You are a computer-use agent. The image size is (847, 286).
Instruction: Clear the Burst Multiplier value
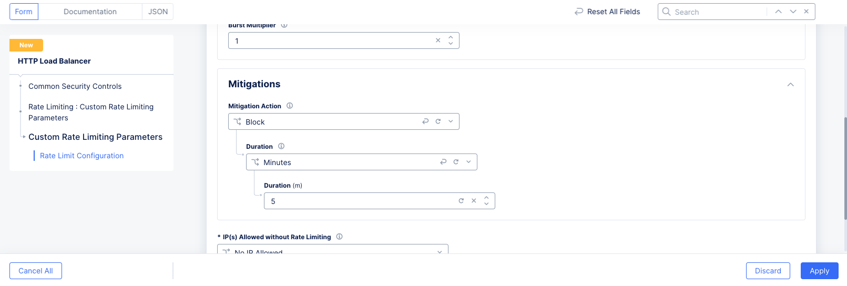click(x=438, y=40)
